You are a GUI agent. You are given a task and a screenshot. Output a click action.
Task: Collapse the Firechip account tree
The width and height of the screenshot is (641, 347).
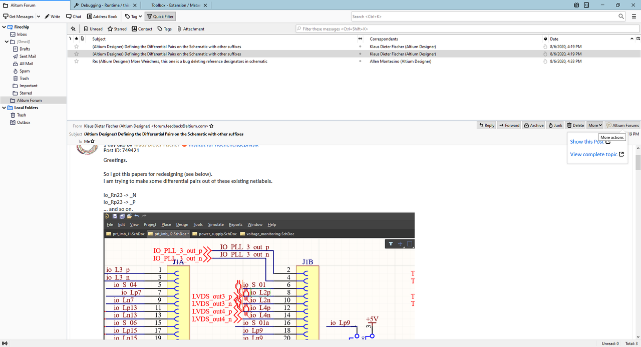point(4,27)
